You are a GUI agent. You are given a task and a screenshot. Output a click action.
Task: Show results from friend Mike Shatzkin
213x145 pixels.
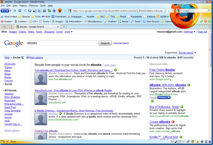pos(12,97)
